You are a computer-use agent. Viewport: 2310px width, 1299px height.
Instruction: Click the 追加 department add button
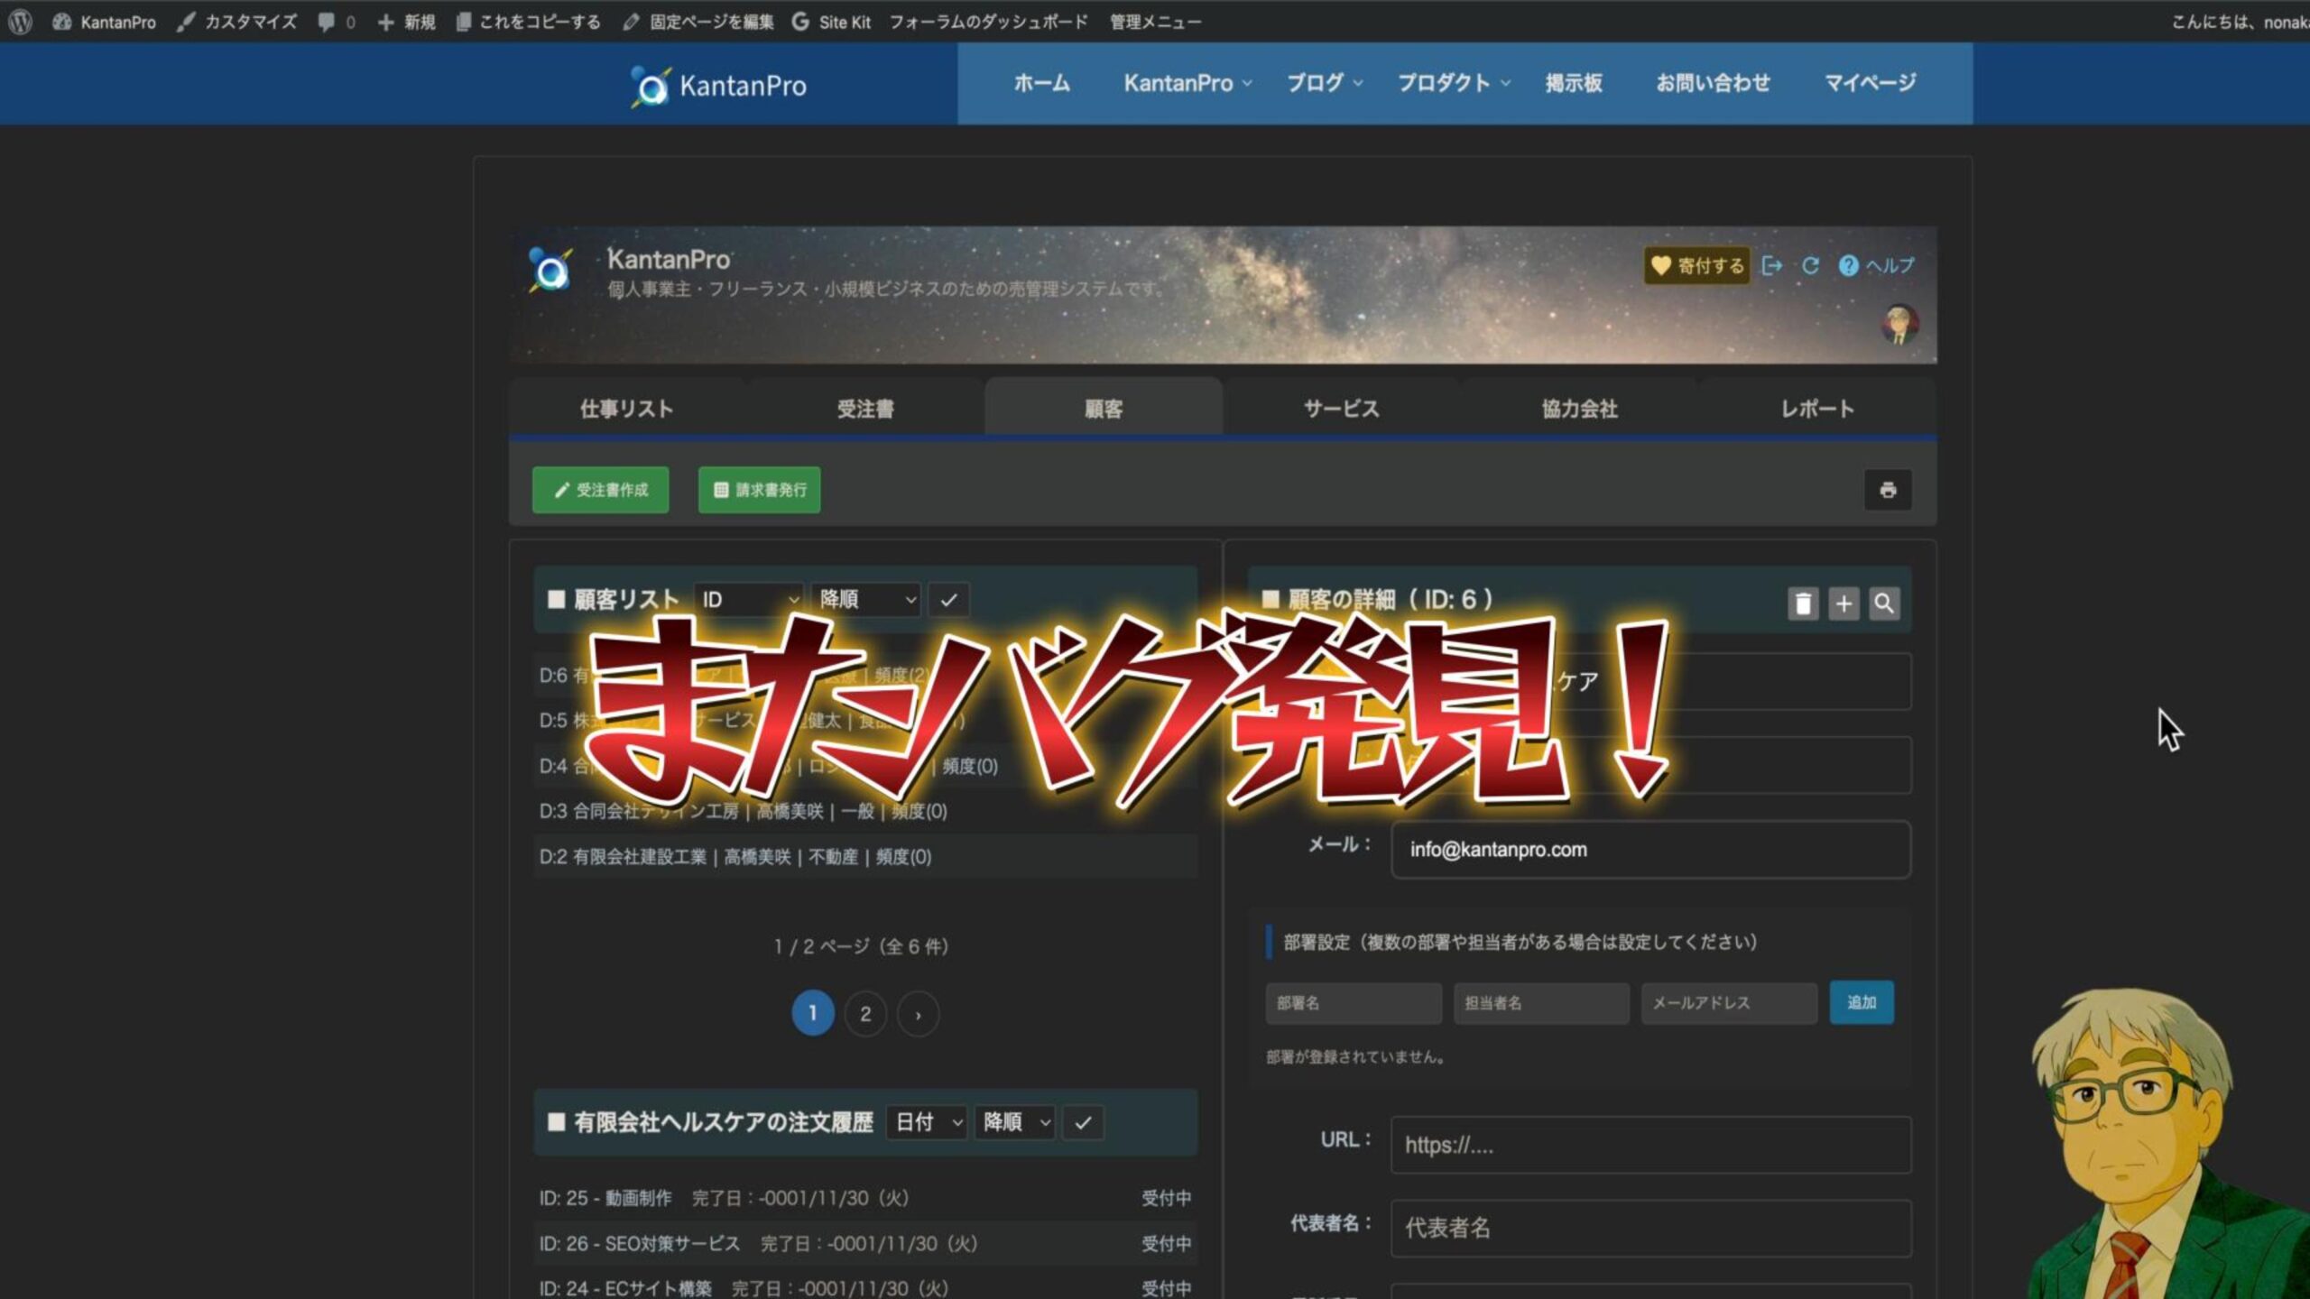pos(1862,1002)
